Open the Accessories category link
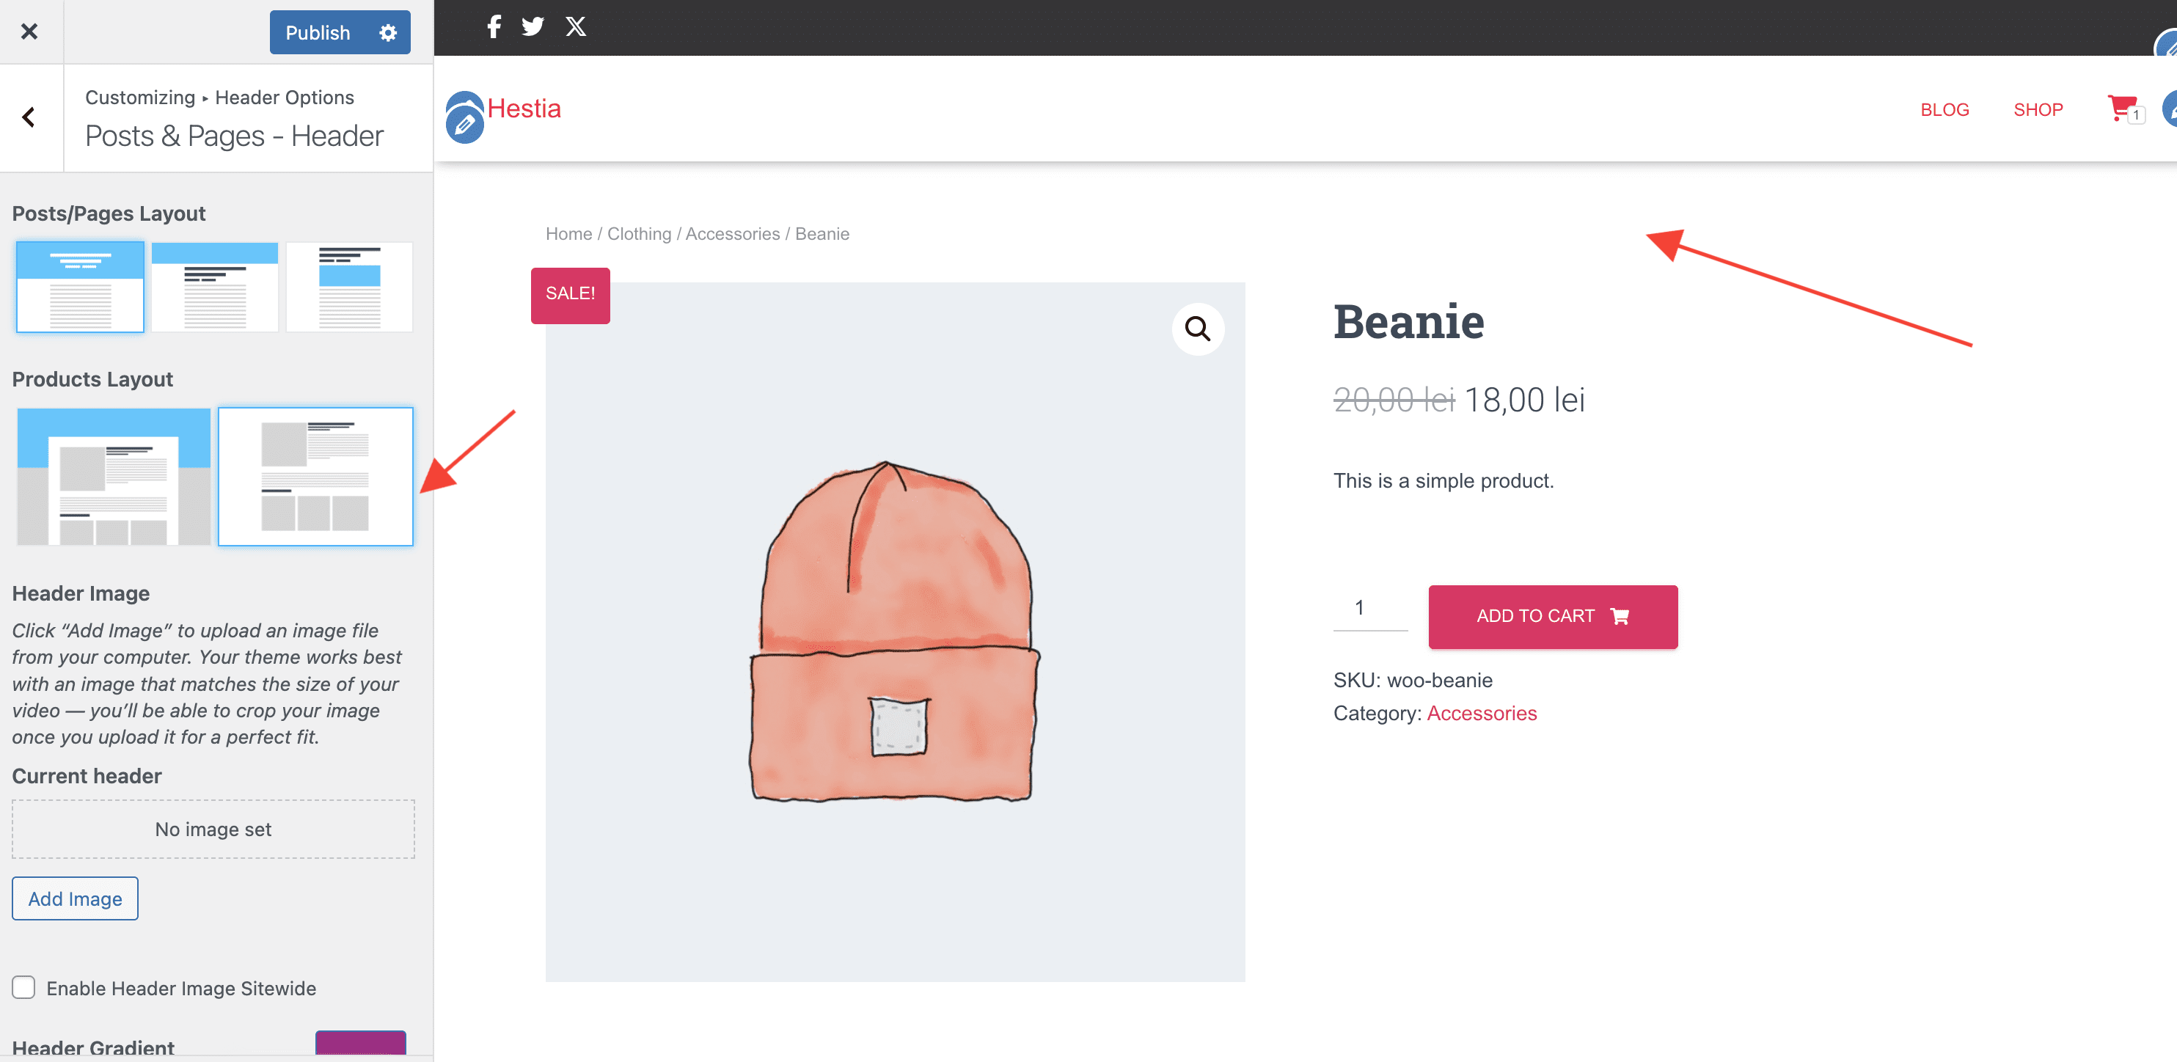 click(1481, 713)
